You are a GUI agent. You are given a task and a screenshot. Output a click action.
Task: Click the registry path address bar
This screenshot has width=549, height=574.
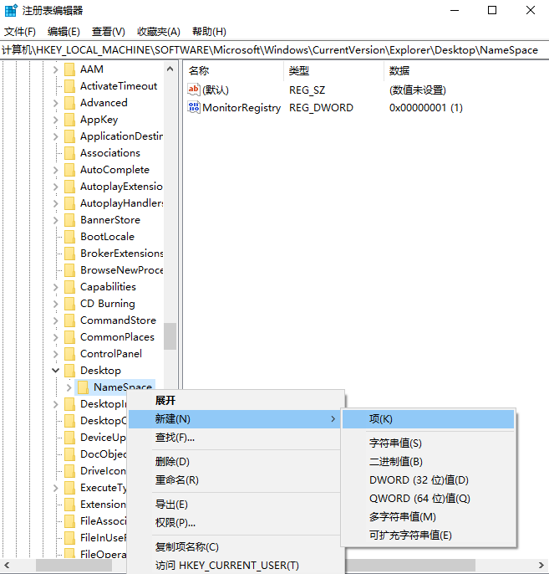click(274, 50)
